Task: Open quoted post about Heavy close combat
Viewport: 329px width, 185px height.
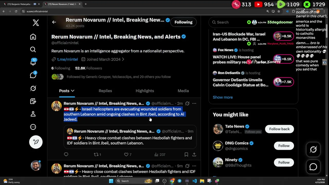Action: click(130, 137)
